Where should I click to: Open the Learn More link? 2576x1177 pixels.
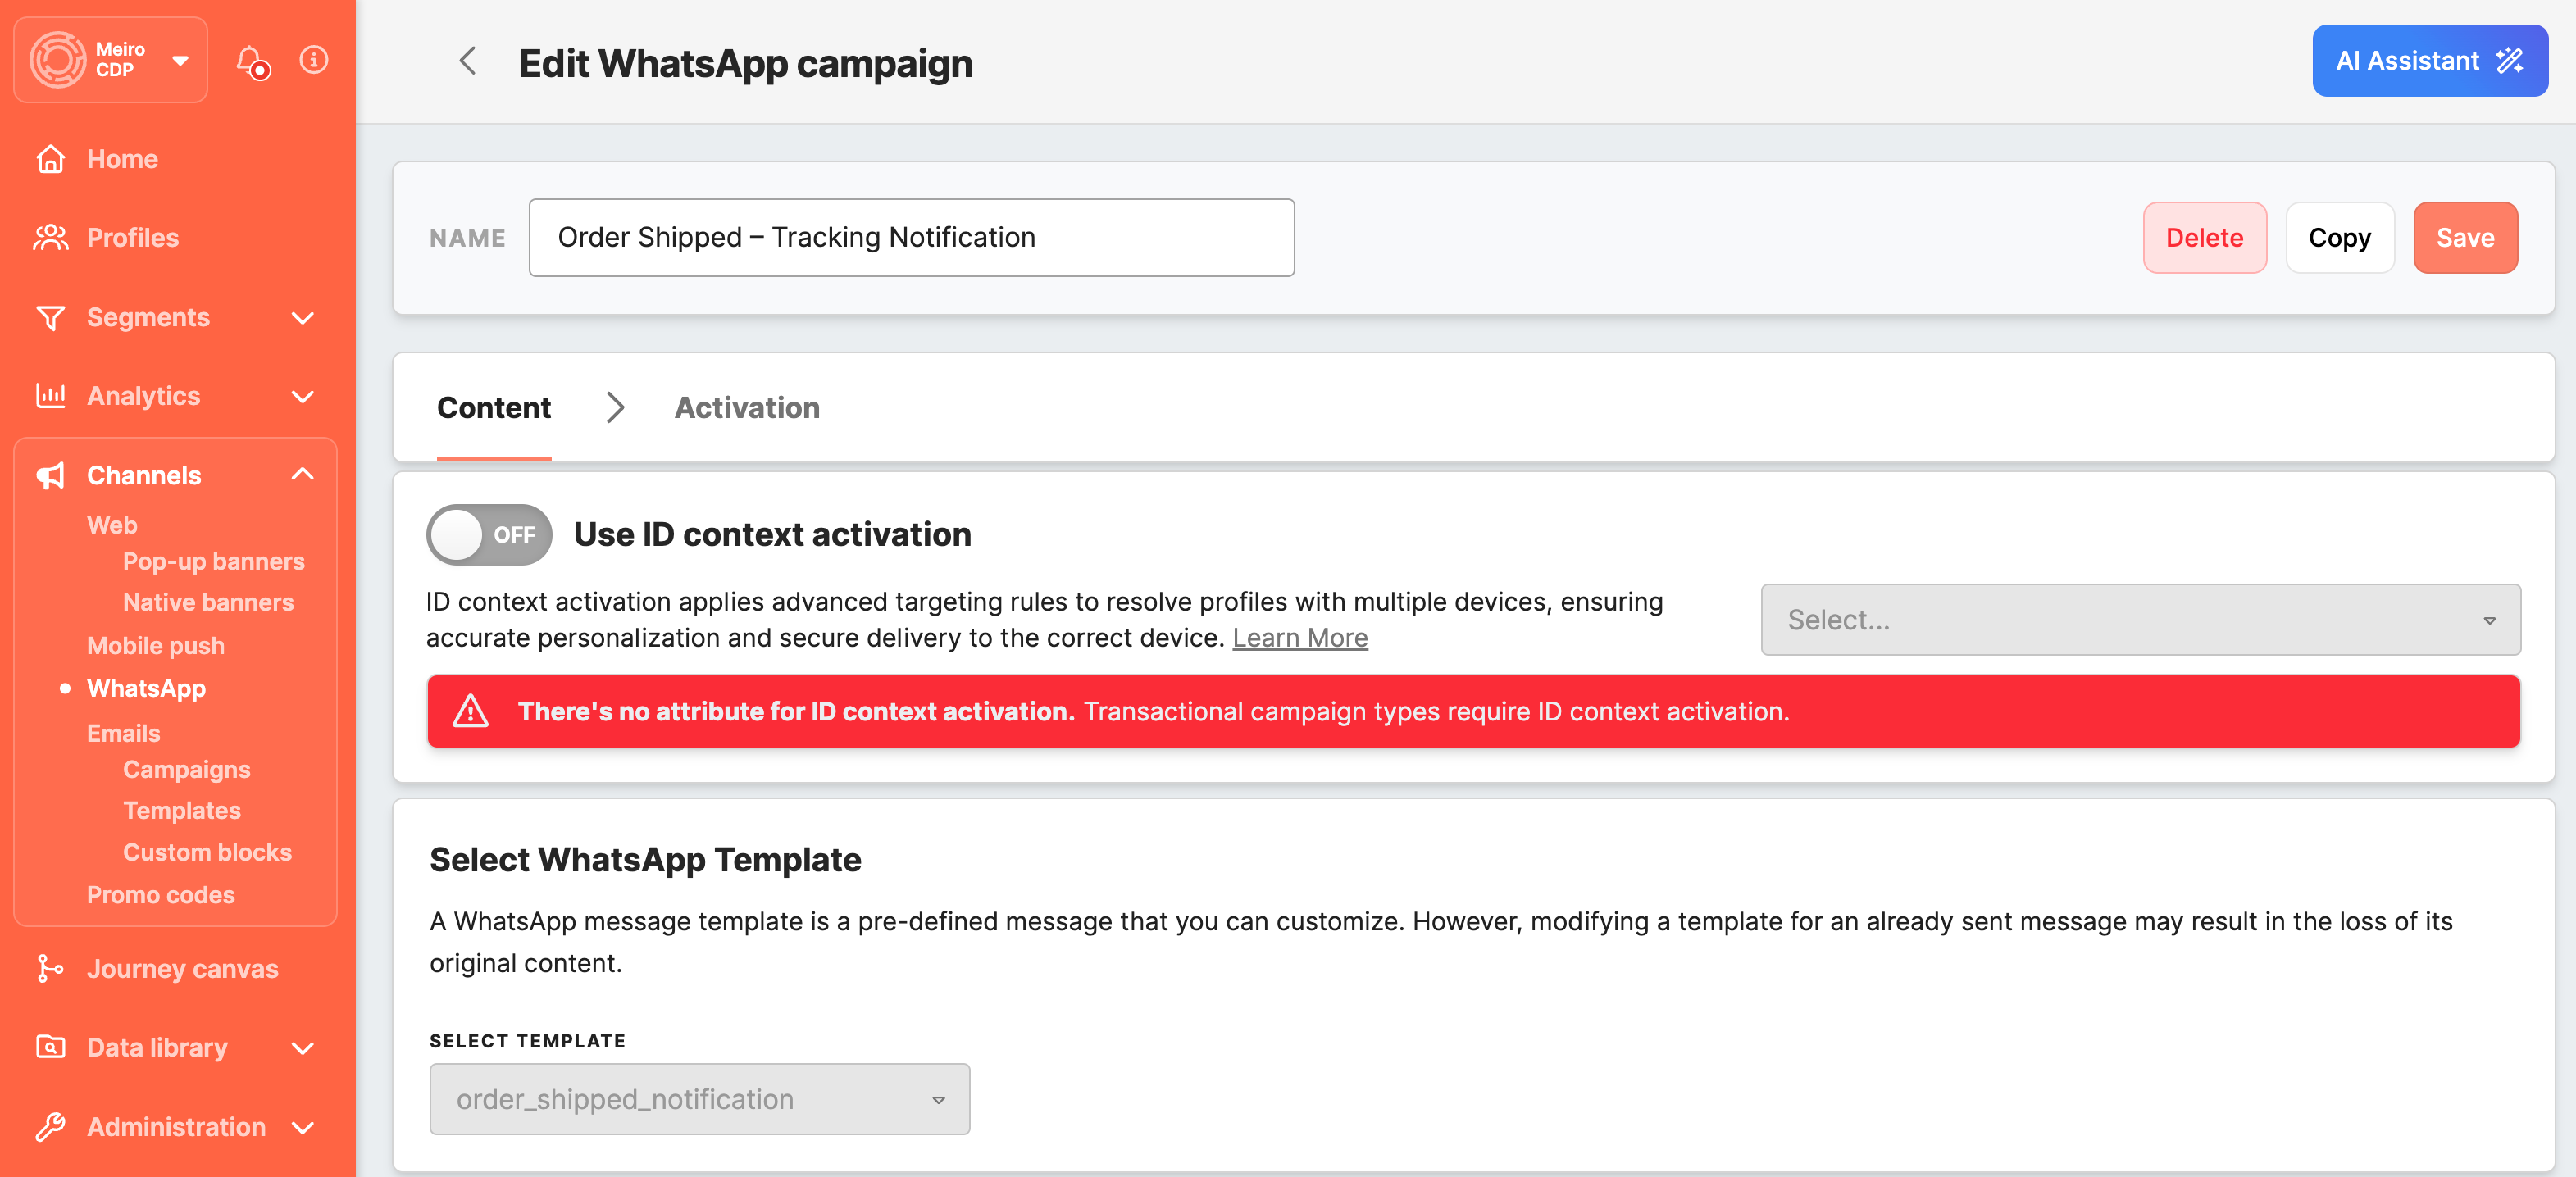[1299, 638]
